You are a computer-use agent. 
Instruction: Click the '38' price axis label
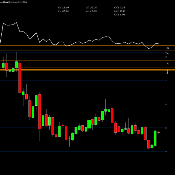coord(166,57)
